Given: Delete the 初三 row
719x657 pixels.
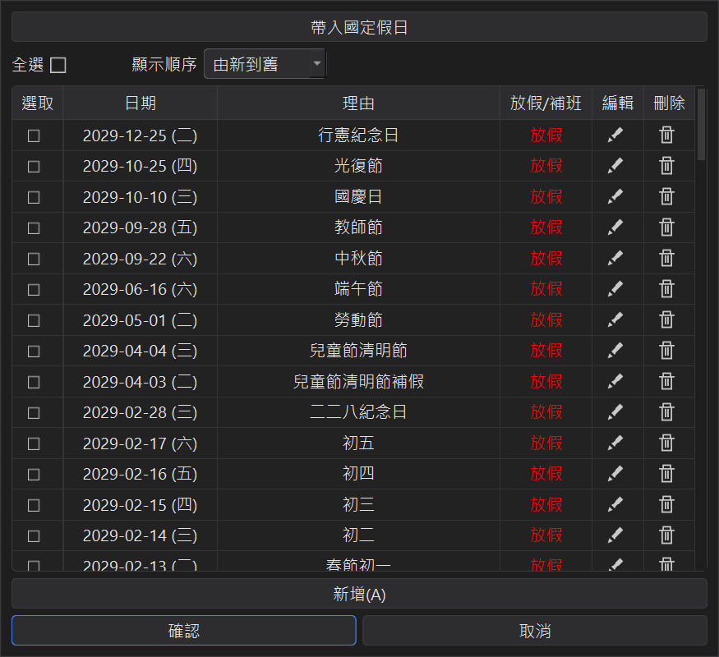Looking at the screenshot, I should pos(666,504).
